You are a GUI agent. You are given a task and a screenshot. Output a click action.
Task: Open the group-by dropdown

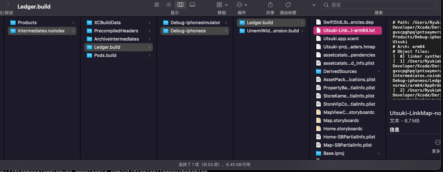click(x=222, y=4)
